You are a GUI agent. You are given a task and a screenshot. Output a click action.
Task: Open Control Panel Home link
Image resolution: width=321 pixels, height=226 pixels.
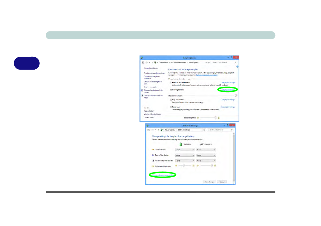(151, 68)
